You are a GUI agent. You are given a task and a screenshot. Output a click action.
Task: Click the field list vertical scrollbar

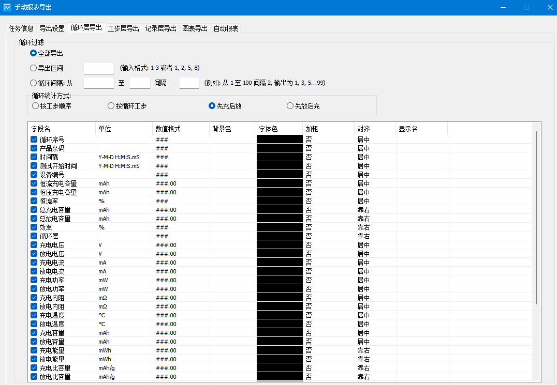(536, 218)
